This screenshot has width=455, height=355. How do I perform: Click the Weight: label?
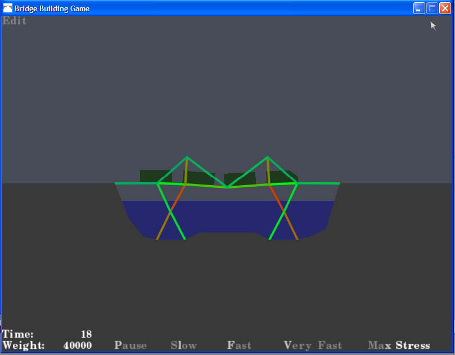[24, 345]
